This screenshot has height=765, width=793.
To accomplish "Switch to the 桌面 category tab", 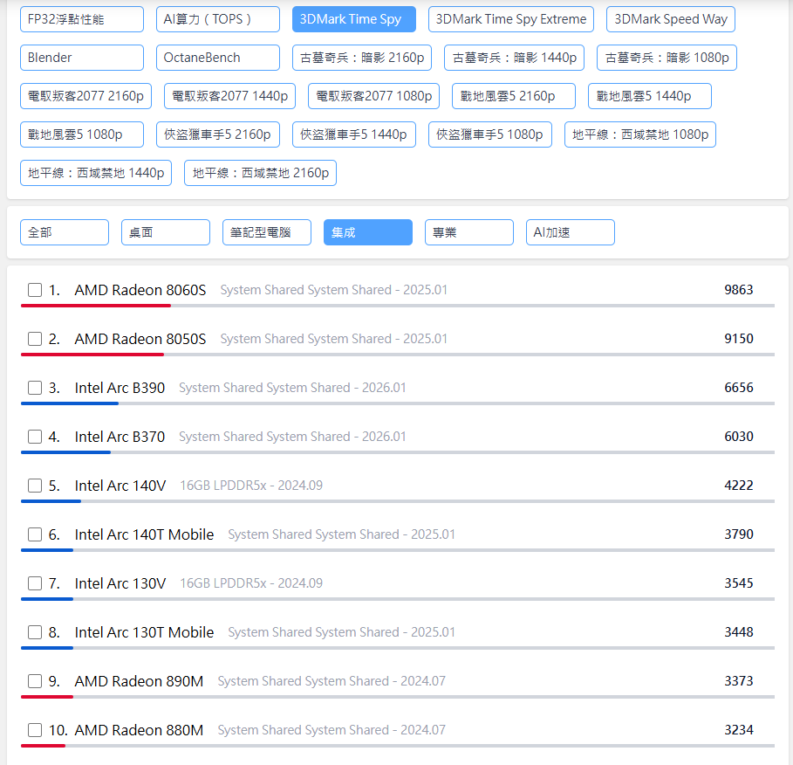I will coord(166,232).
